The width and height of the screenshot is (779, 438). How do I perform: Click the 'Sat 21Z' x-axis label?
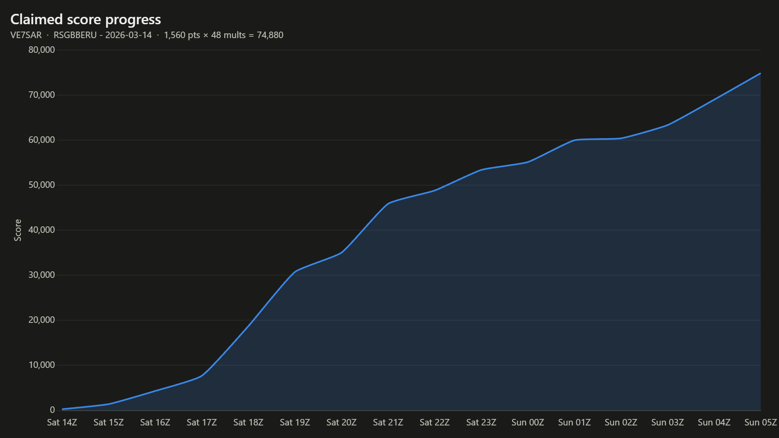point(388,422)
